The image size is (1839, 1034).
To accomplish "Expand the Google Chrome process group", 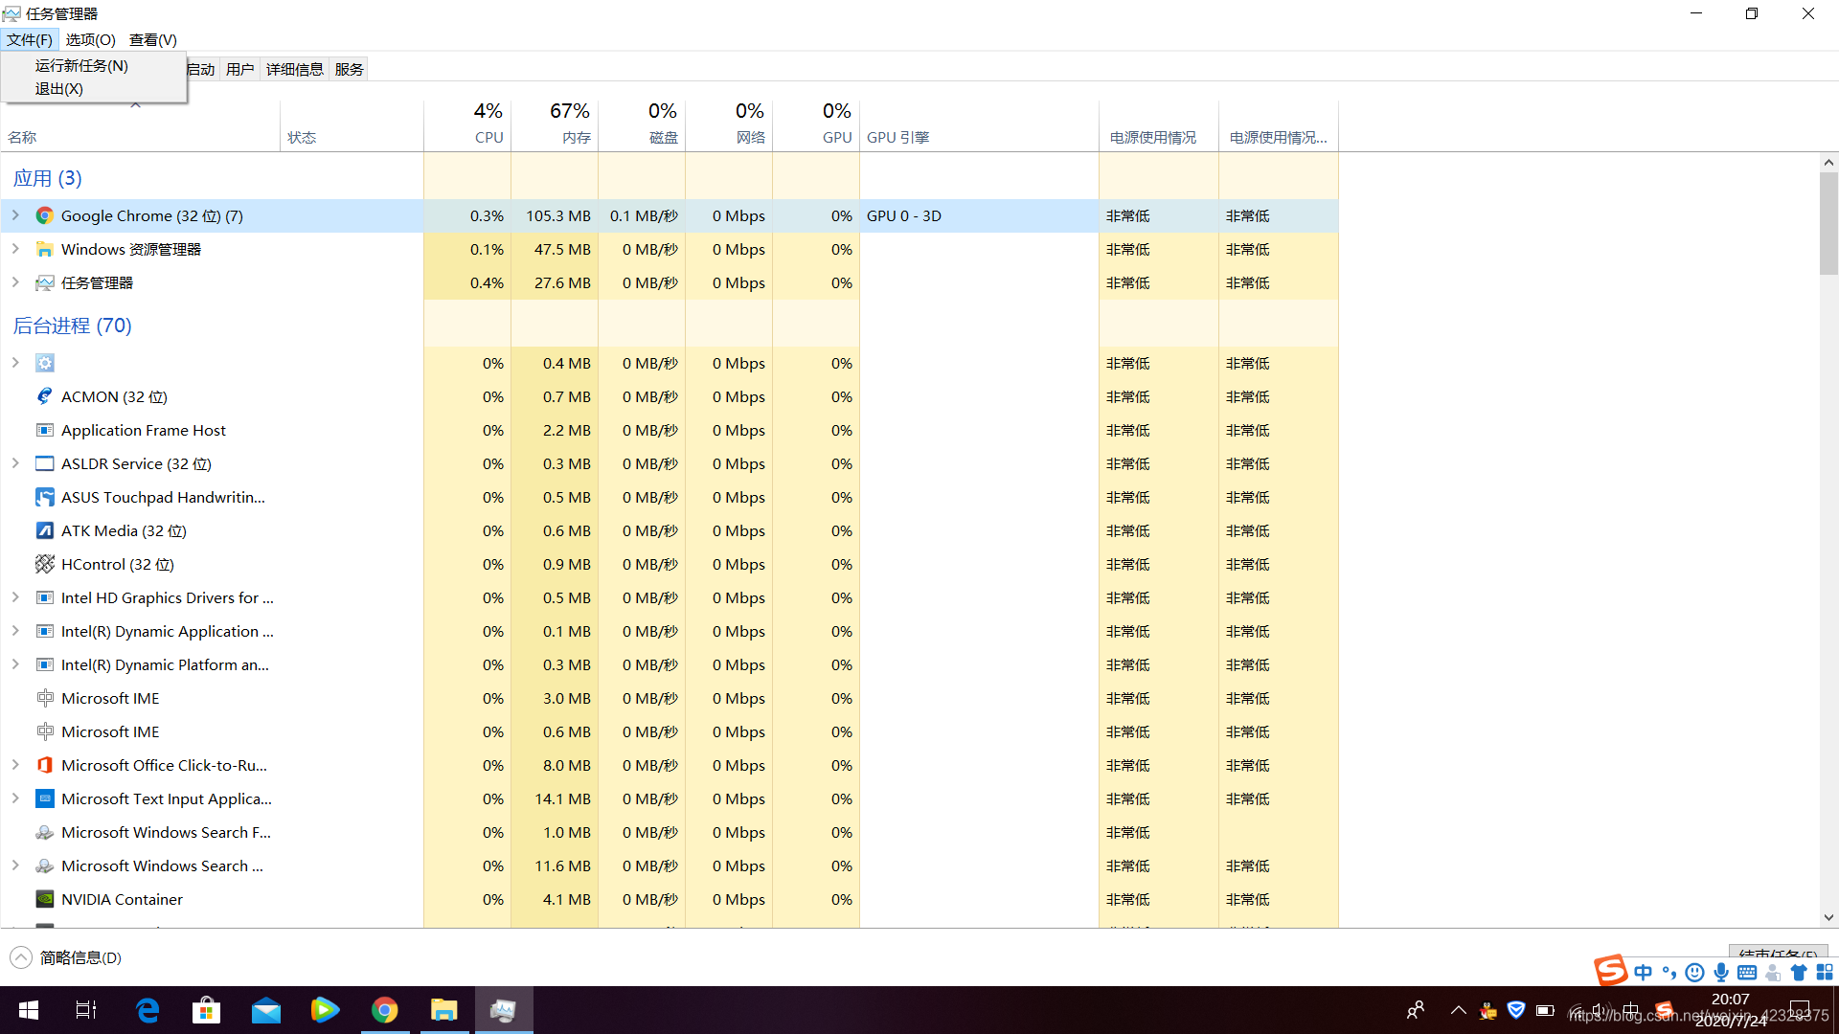I will [x=15, y=215].
